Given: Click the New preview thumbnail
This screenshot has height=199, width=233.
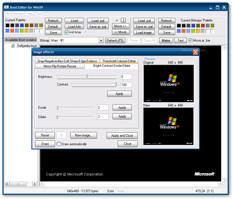Looking at the screenshot, I should [168, 126].
